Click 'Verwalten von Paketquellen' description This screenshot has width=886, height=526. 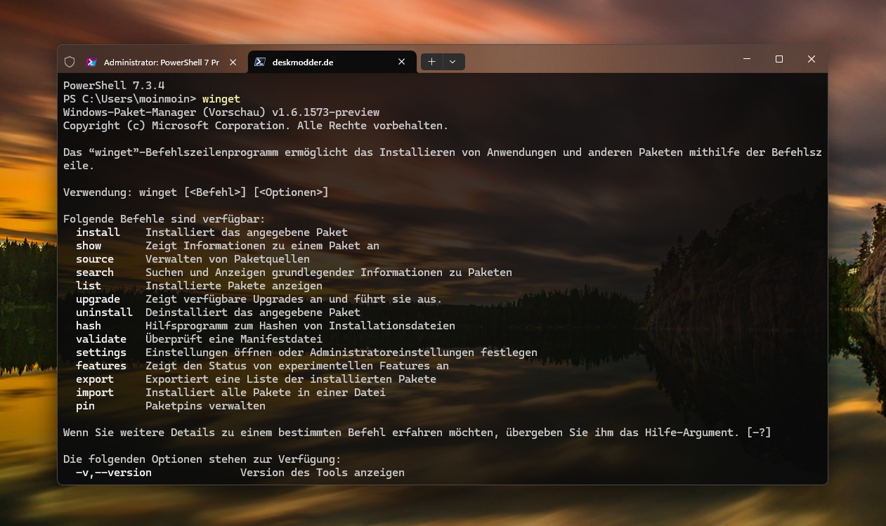228,259
